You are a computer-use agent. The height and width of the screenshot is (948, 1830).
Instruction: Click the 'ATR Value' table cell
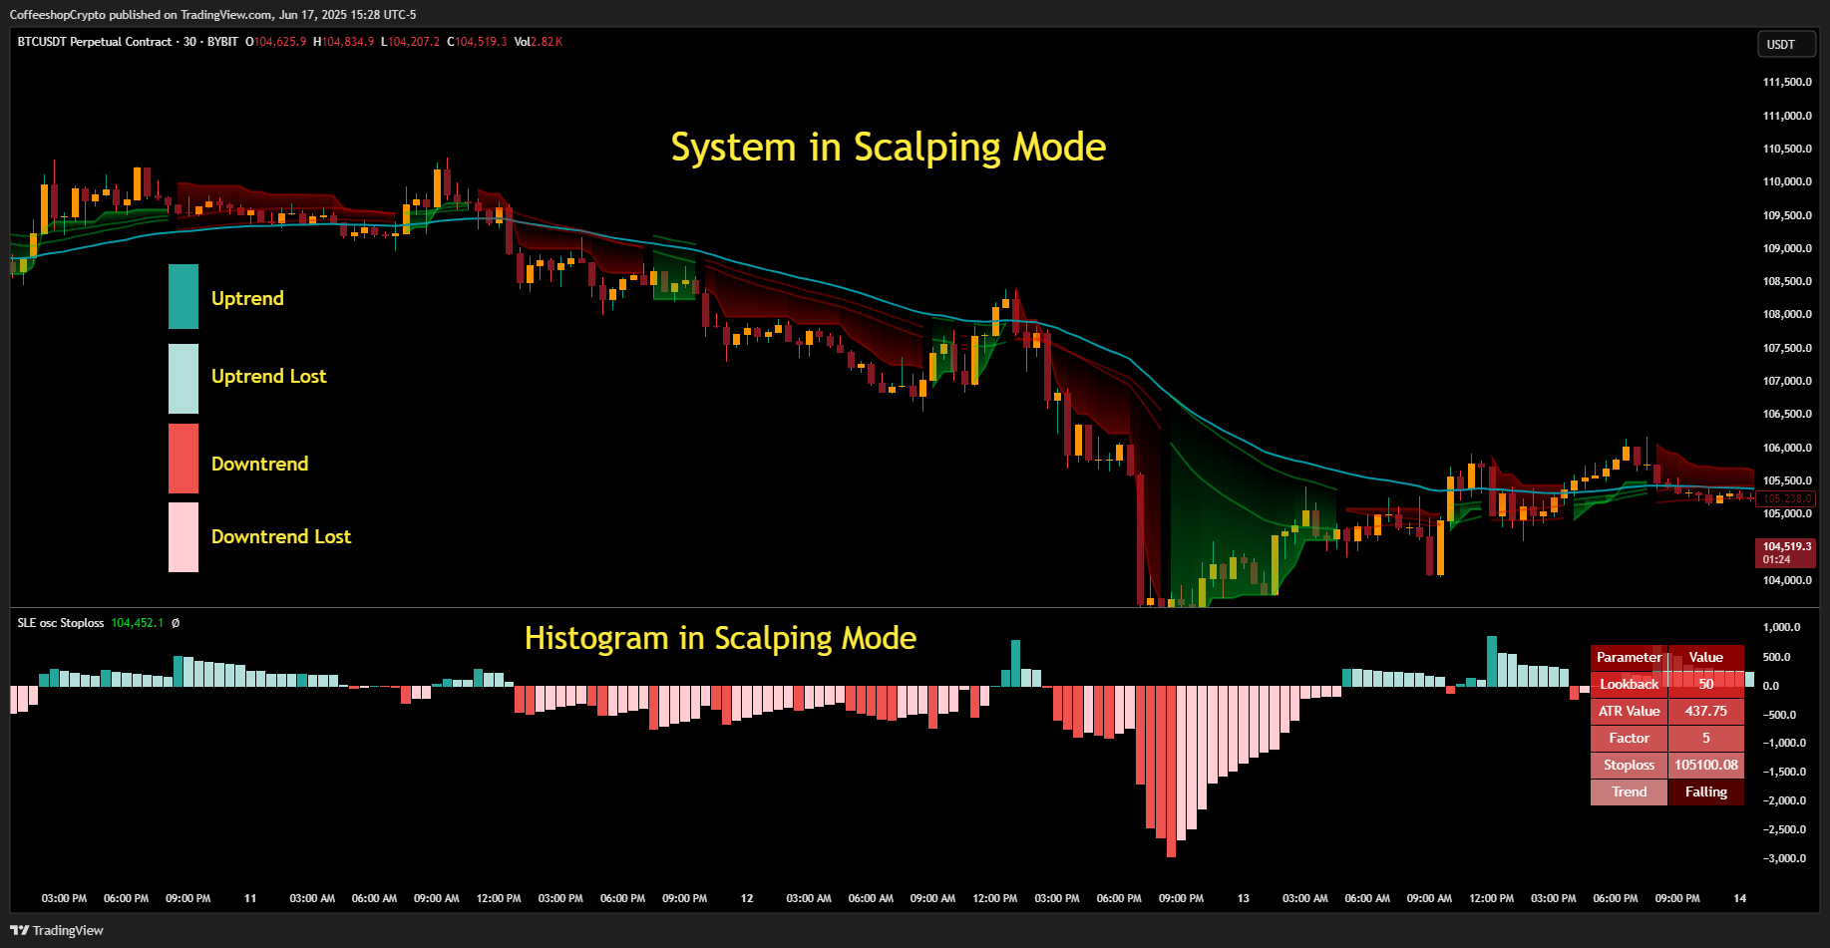point(1629,711)
